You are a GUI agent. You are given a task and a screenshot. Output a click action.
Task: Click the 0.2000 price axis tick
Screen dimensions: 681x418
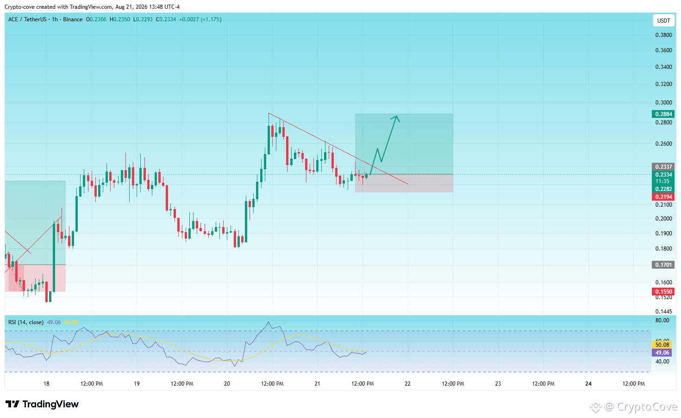(663, 219)
